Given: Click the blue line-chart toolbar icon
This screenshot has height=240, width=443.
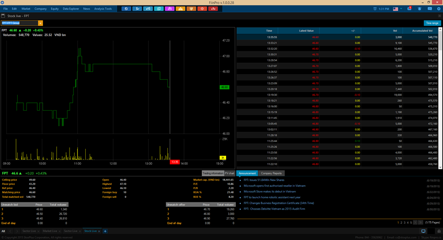Looking at the screenshot, I should 137,9.
